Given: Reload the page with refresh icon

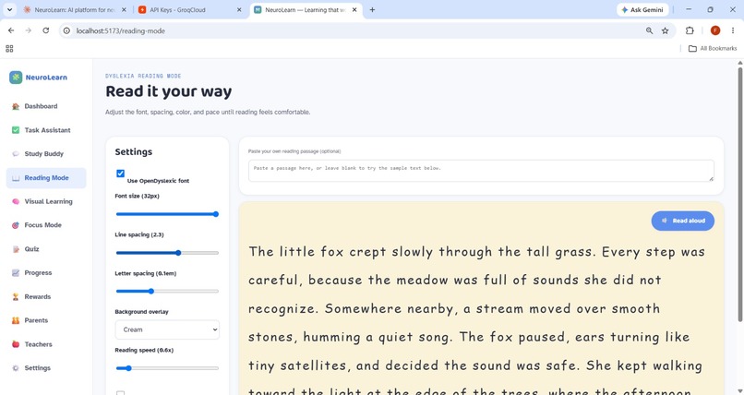Looking at the screenshot, I should point(45,30).
